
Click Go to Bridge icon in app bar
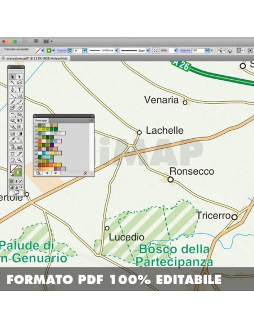36,41
